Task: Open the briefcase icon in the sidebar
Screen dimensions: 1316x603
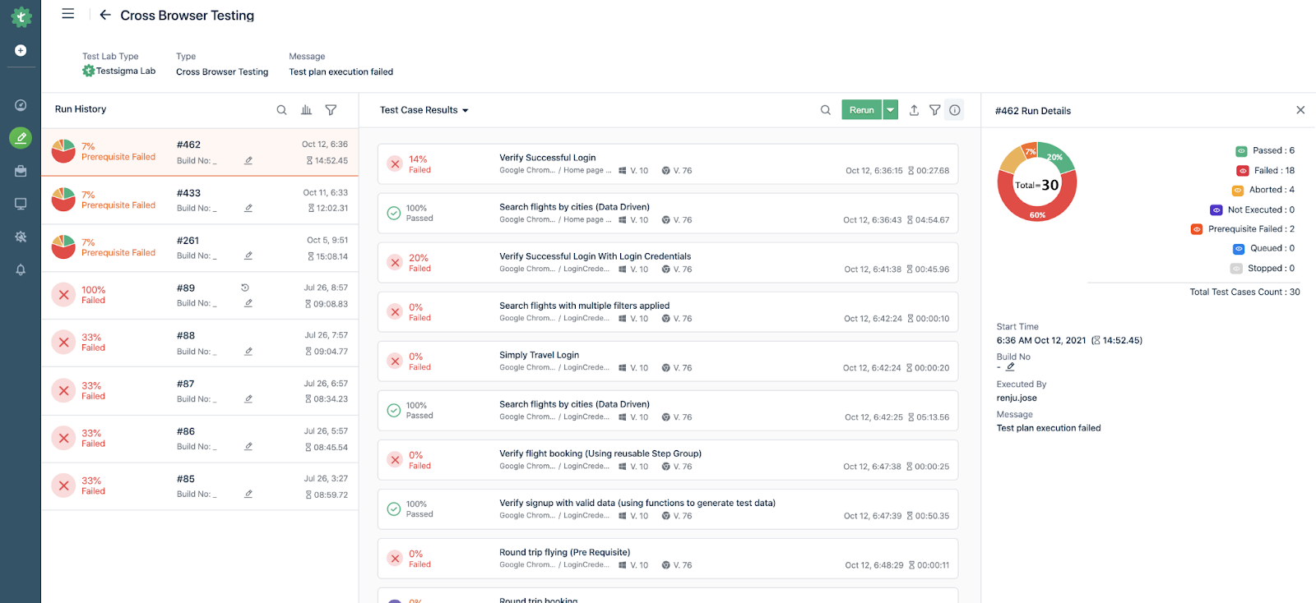Action: tap(21, 171)
